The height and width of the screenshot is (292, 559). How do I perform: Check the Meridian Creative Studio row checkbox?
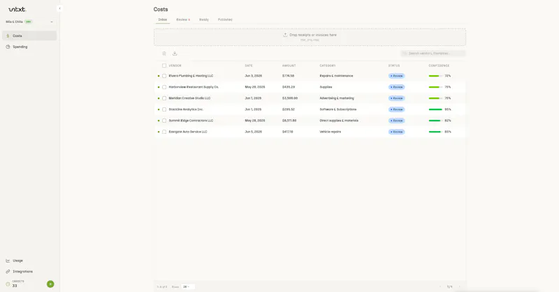164,98
